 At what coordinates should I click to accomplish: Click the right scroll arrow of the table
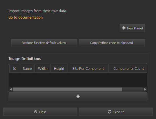point(145,89)
